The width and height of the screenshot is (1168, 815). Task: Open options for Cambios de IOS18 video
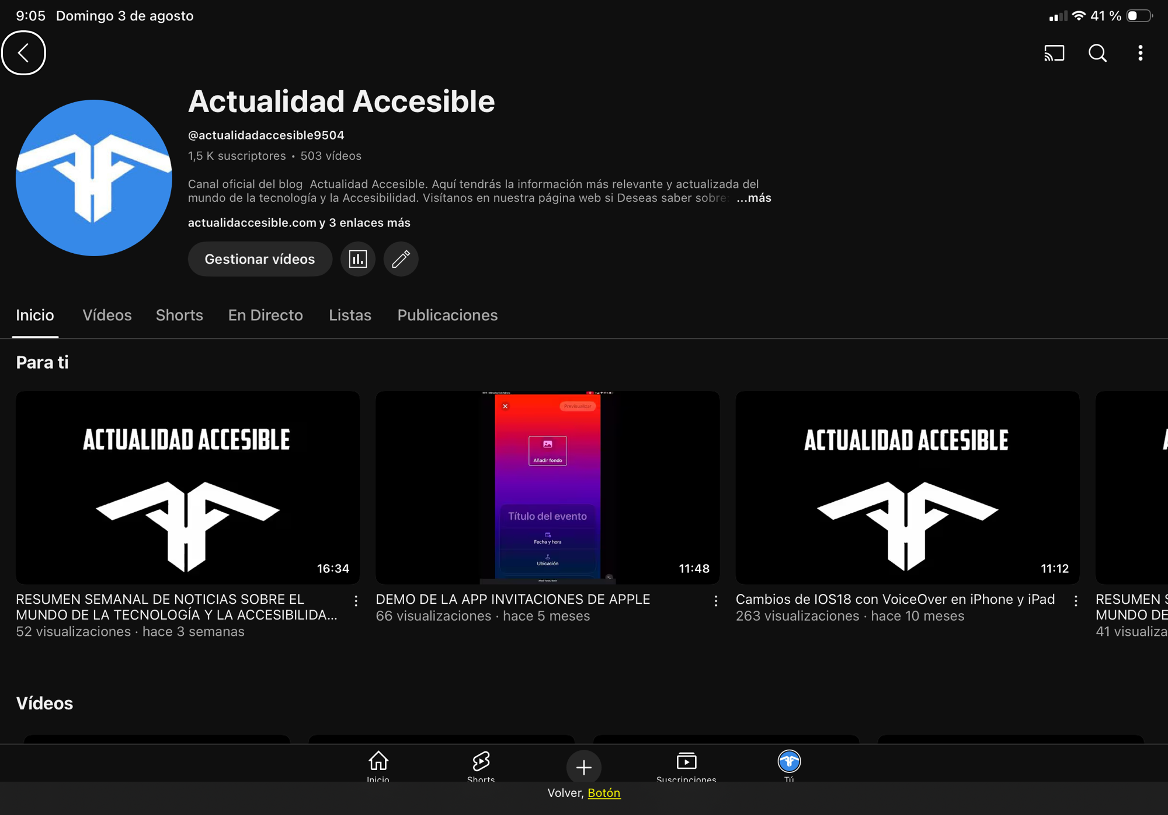click(1075, 601)
